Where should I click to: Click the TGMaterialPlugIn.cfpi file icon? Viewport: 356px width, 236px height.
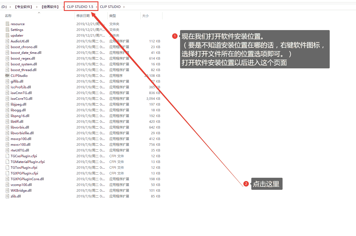pyautogui.click(x=7, y=162)
